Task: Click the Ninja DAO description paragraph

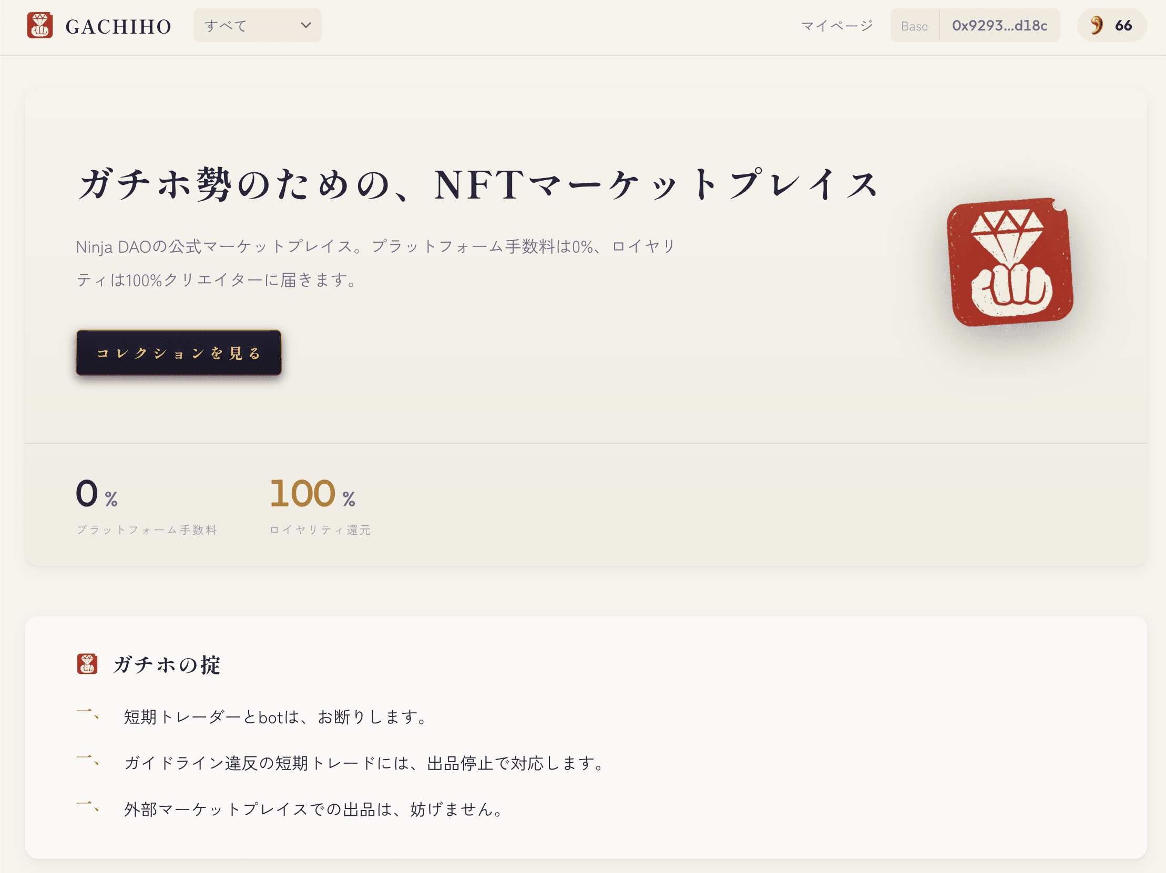Action: click(x=376, y=263)
